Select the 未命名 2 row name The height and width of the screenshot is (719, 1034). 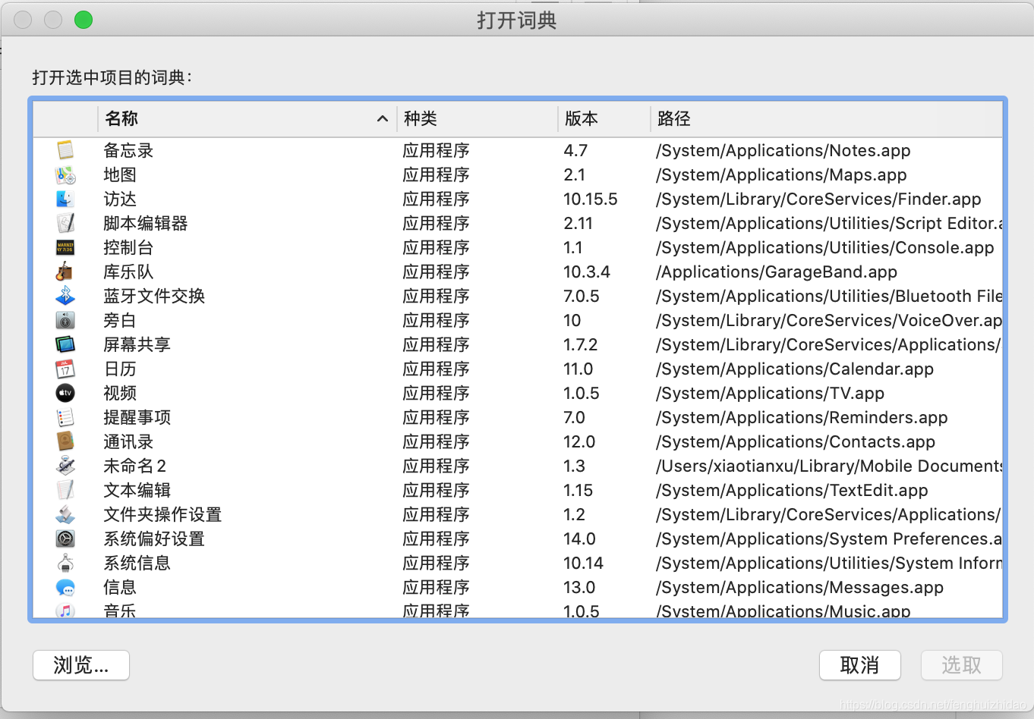click(134, 466)
